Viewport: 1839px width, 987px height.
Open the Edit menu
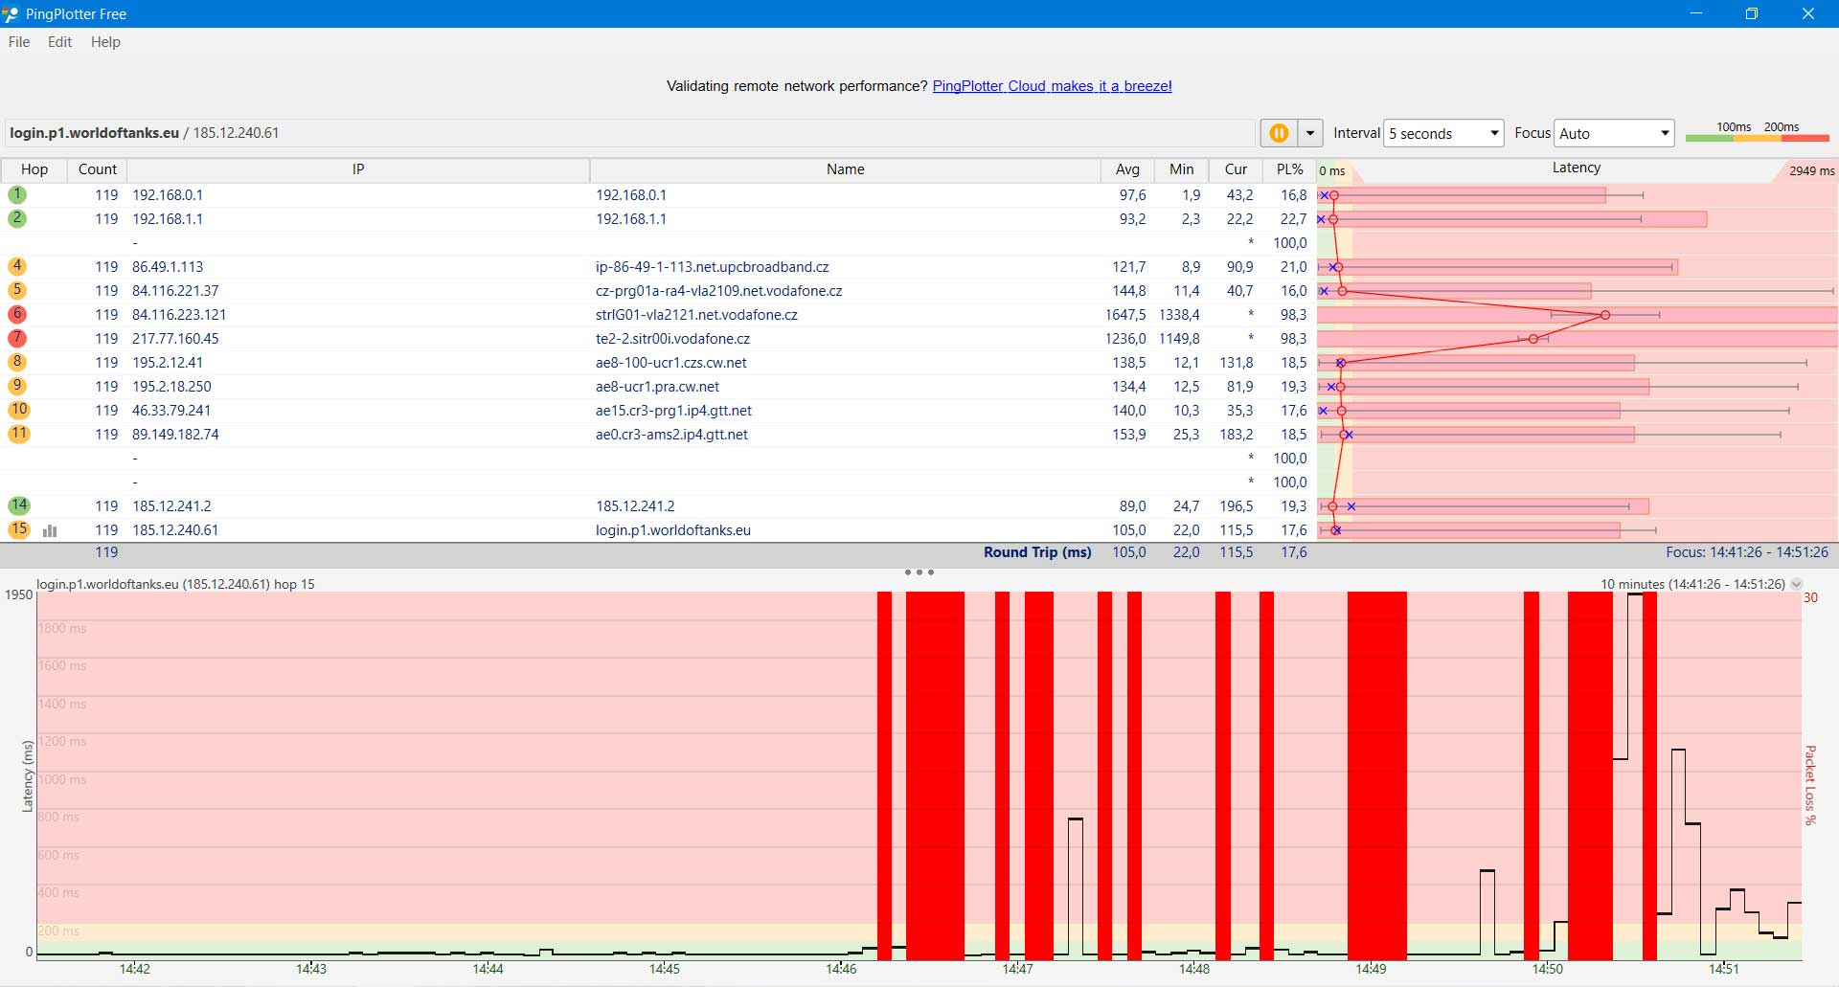tap(59, 42)
